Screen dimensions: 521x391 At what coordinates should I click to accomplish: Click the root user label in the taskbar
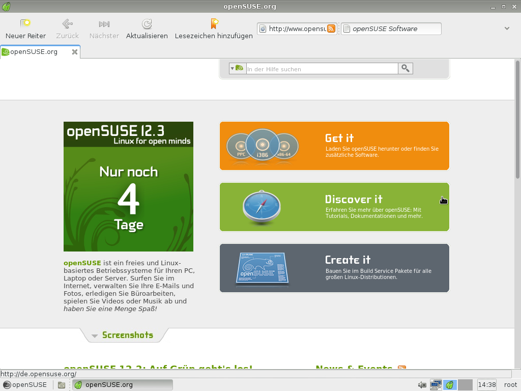510,385
